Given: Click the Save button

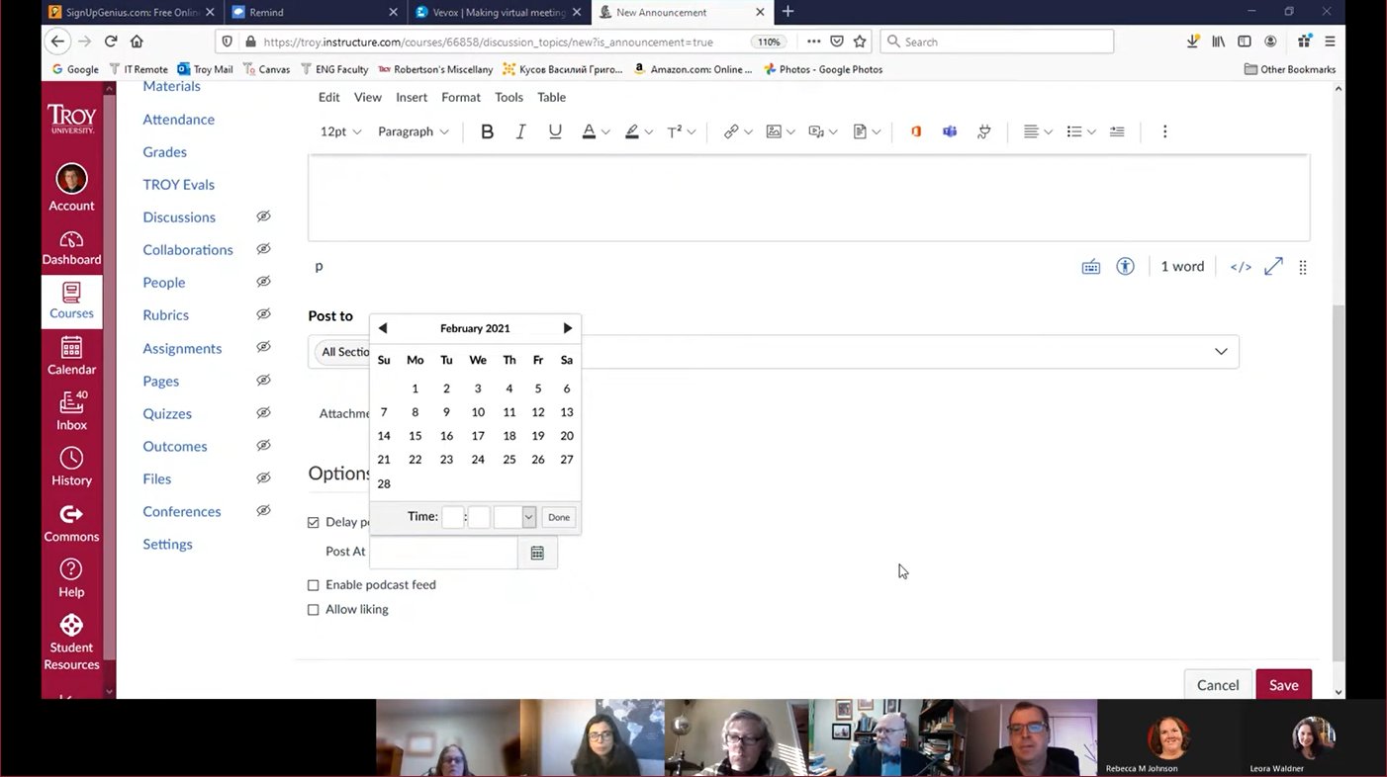Looking at the screenshot, I should tap(1284, 685).
